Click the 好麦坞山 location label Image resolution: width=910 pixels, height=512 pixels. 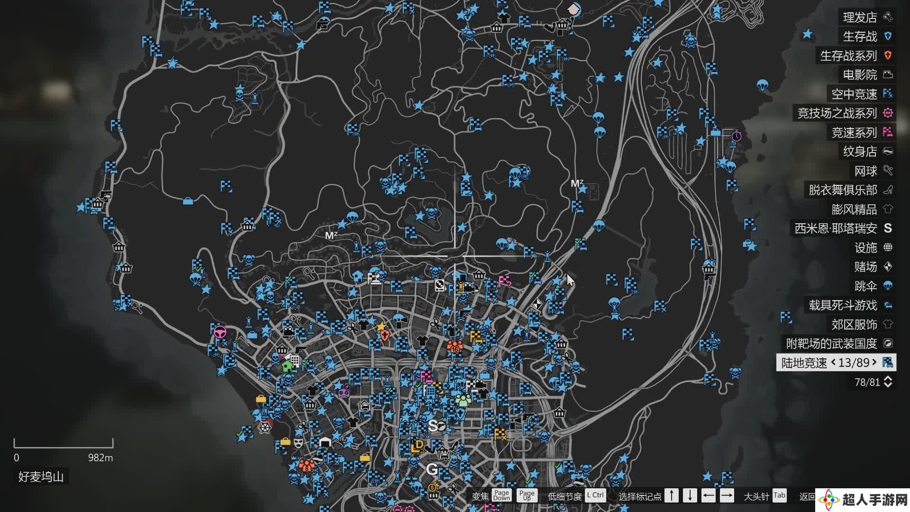click(41, 477)
